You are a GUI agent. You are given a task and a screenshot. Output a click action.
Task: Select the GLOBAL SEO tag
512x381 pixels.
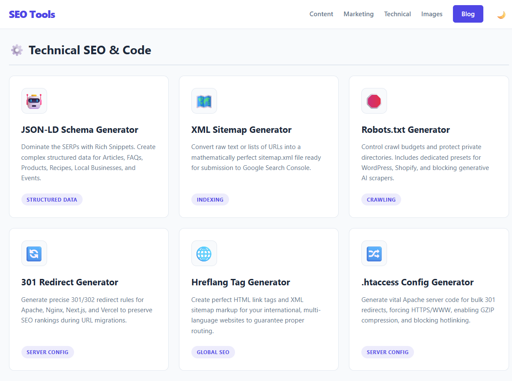click(213, 352)
